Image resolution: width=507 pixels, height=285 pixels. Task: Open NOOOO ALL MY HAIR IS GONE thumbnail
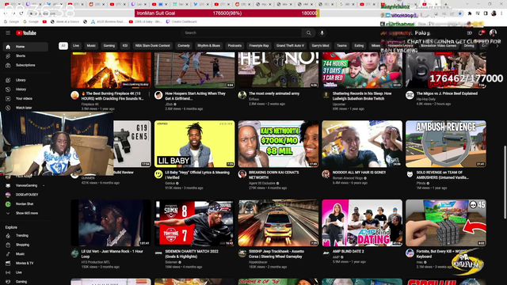coord(362,144)
